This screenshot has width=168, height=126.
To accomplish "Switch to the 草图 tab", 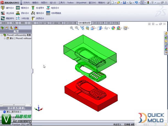I will point(23,23).
